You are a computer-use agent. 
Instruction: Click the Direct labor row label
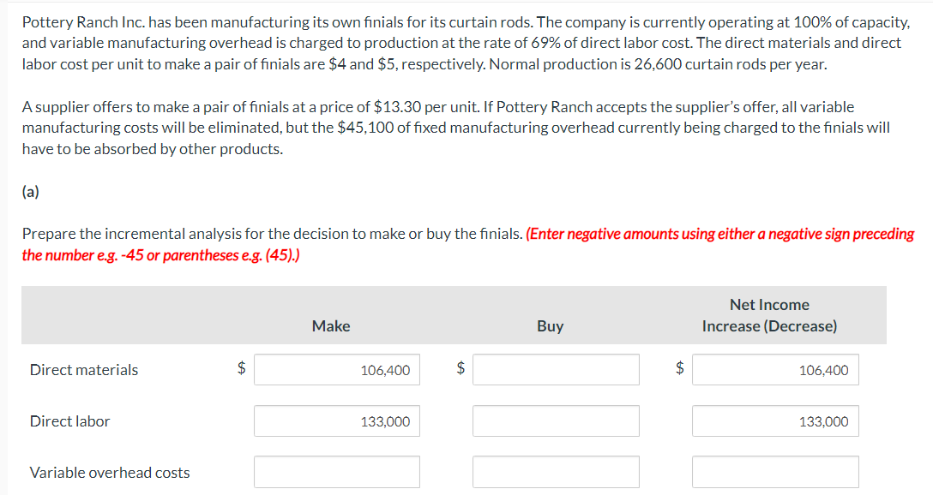[70, 421]
